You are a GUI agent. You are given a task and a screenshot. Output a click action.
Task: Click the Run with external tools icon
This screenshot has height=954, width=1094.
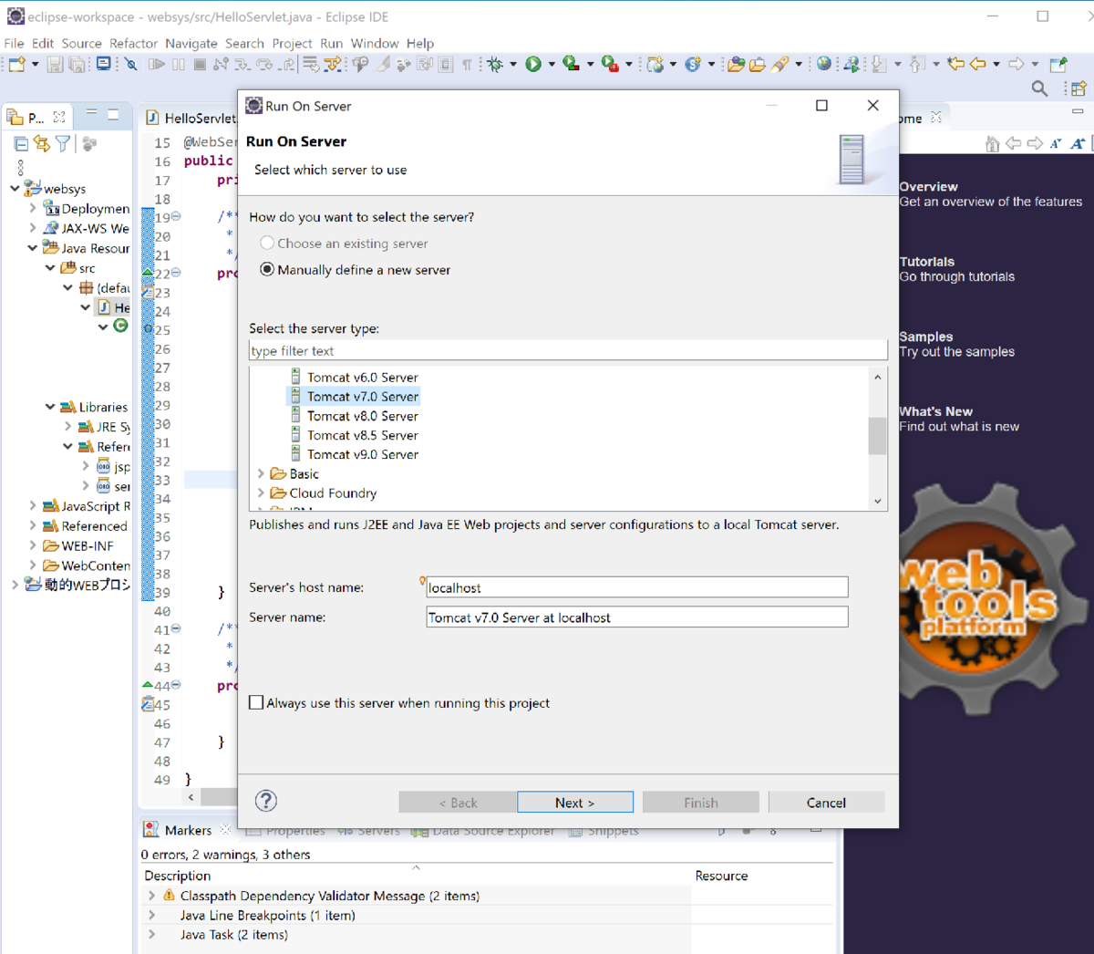point(610,64)
